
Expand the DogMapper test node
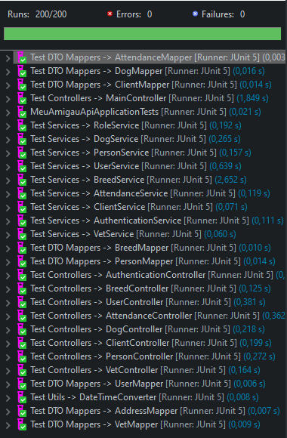(8, 72)
